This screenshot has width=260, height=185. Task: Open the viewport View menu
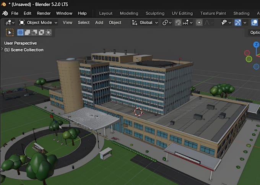click(x=68, y=23)
